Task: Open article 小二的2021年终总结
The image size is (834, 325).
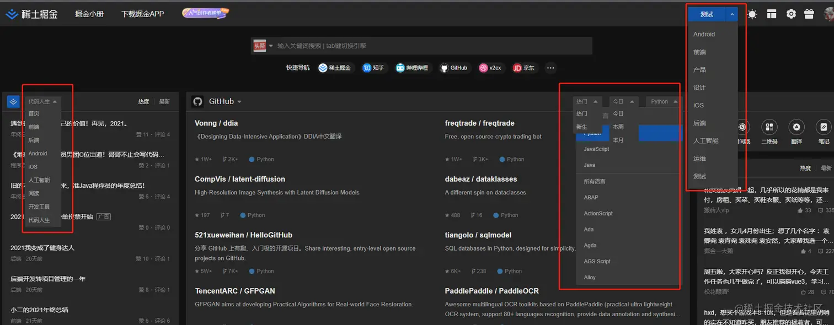Action: point(39,310)
